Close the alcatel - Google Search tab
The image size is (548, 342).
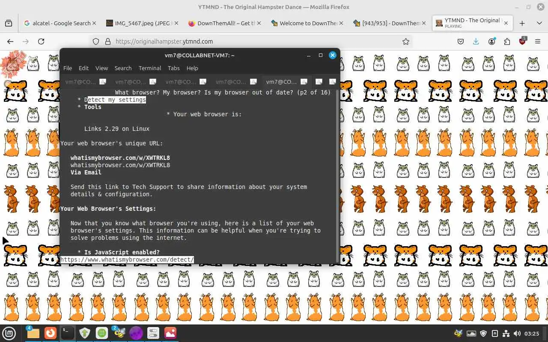point(94,23)
